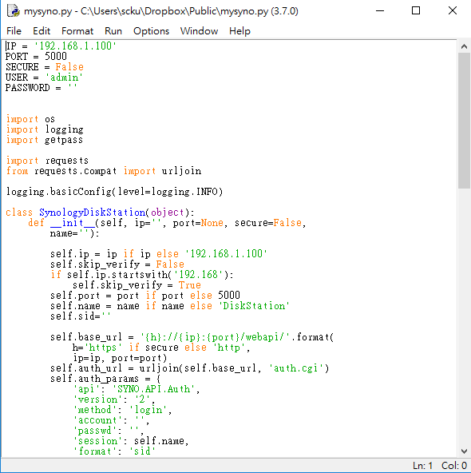471x473 pixels.
Task: Click the 'self.auth_params = {' line
Action: coord(105,379)
